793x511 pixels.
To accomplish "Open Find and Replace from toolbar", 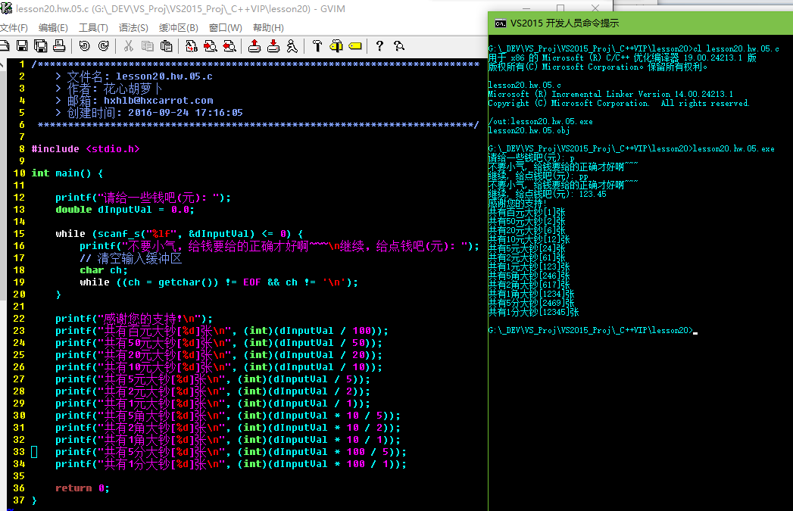I will click(191, 46).
